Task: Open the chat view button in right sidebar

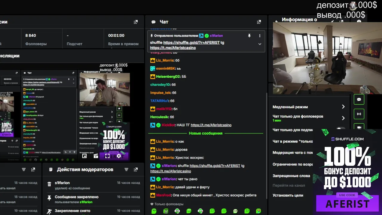Action: pyautogui.click(x=359, y=99)
